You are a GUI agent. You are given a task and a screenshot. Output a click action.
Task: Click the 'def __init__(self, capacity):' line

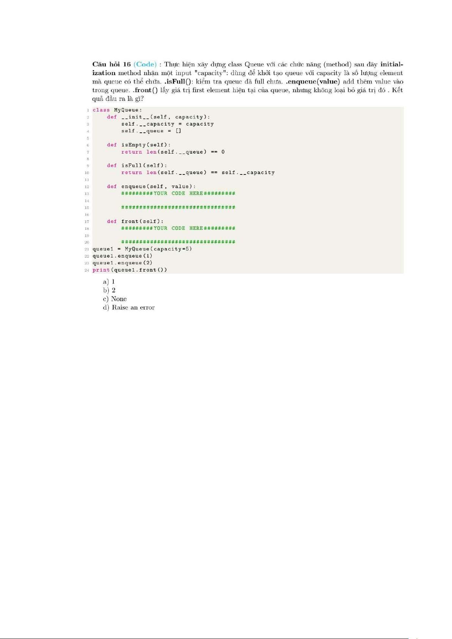[158, 117]
